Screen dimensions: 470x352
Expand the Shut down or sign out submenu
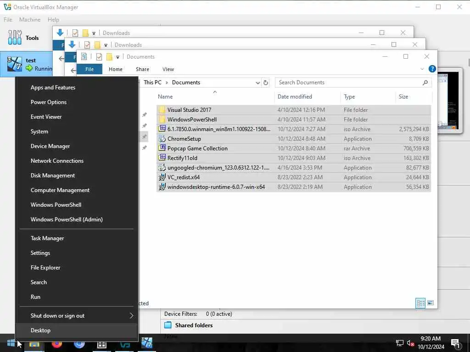click(77, 316)
